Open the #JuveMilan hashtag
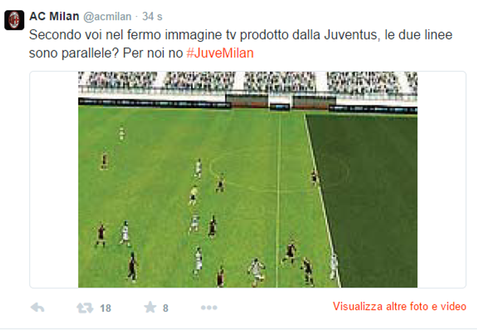 tap(220, 53)
